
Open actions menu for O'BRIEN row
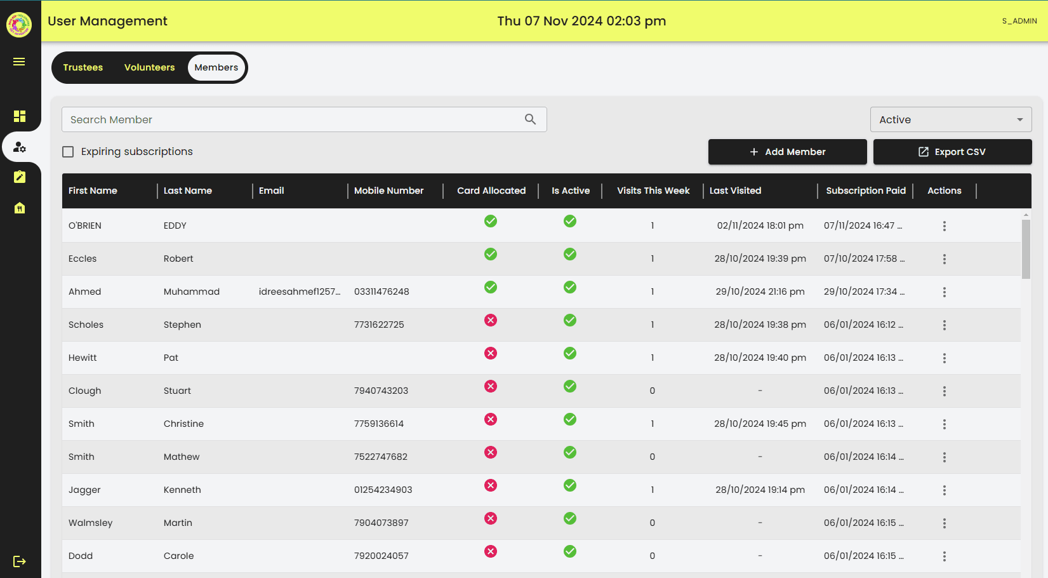click(944, 226)
